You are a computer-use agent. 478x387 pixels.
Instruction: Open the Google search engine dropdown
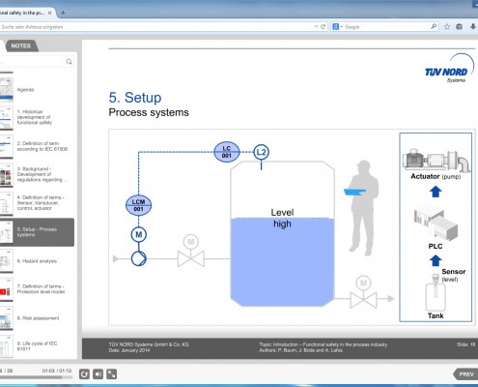click(337, 27)
